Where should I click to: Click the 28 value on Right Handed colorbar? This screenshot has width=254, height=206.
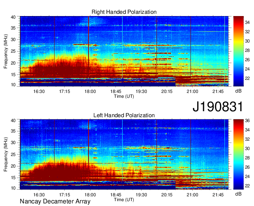247,50
